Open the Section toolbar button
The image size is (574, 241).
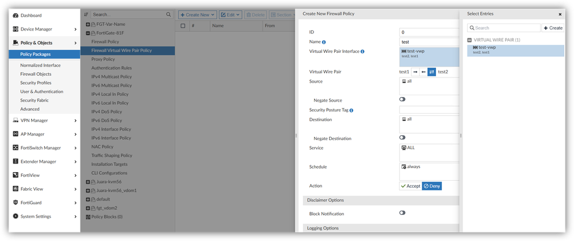[x=282, y=15]
